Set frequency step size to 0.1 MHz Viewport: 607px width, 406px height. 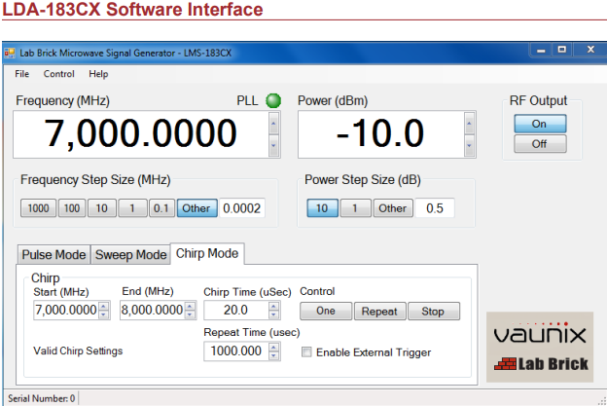(161, 208)
